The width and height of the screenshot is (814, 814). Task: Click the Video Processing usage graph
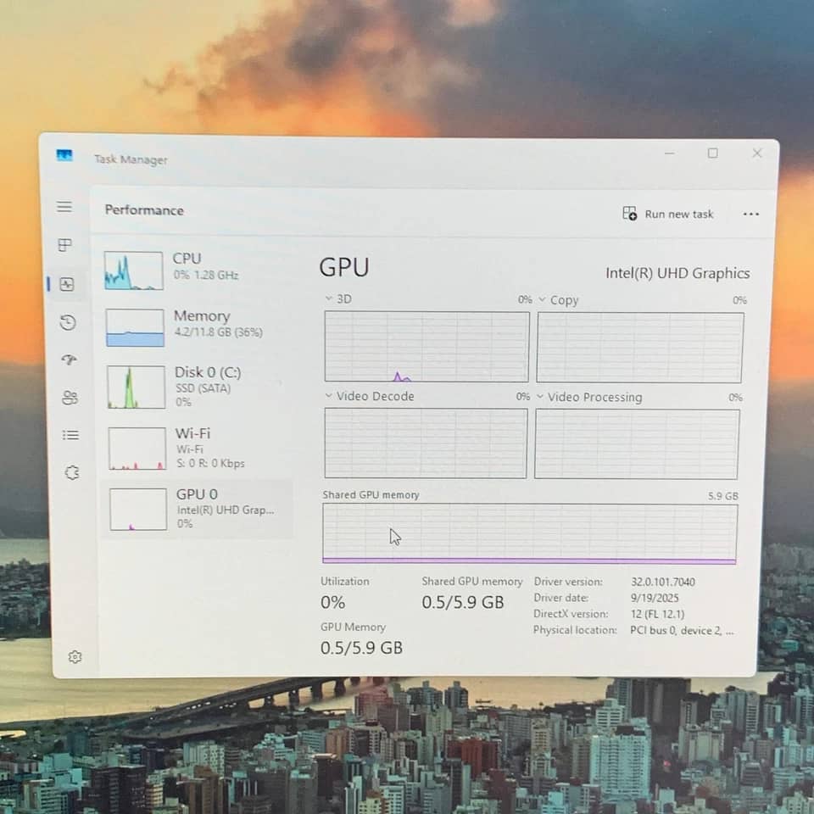(637, 443)
